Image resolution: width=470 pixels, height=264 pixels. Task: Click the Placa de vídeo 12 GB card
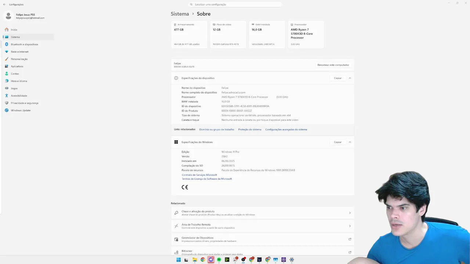tap(228, 34)
